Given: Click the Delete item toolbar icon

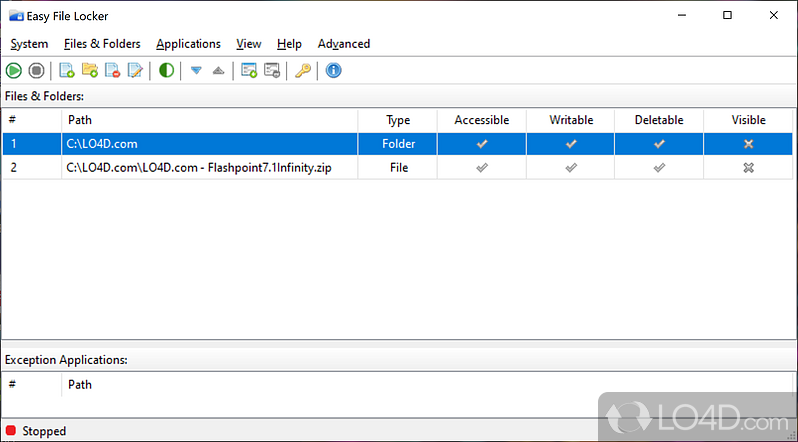Looking at the screenshot, I should pyautogui.click(x=112, y=70).
